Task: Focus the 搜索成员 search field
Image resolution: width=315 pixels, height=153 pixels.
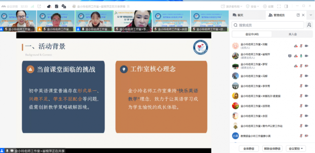Action: pos(268,25)
